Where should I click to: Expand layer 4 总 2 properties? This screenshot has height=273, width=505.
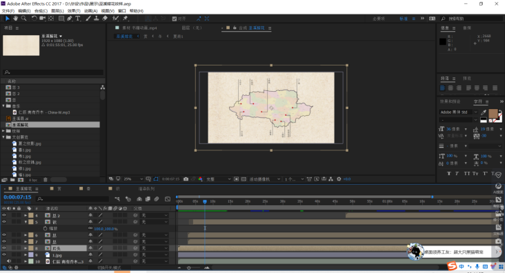(26, 215)
